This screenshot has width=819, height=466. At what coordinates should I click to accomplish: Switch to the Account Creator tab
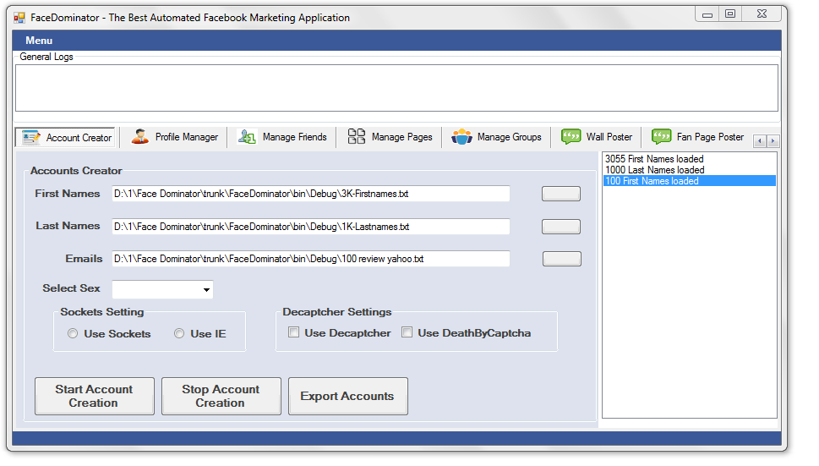65,137
